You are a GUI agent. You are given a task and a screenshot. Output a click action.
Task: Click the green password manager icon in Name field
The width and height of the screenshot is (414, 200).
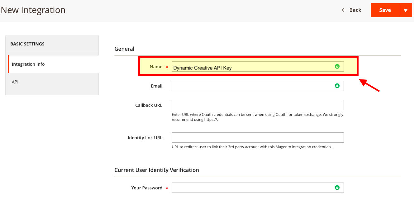(337, 66)
